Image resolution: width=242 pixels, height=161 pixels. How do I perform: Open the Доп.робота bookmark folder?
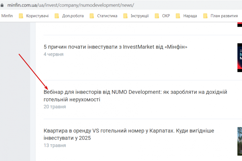point(69,16)
